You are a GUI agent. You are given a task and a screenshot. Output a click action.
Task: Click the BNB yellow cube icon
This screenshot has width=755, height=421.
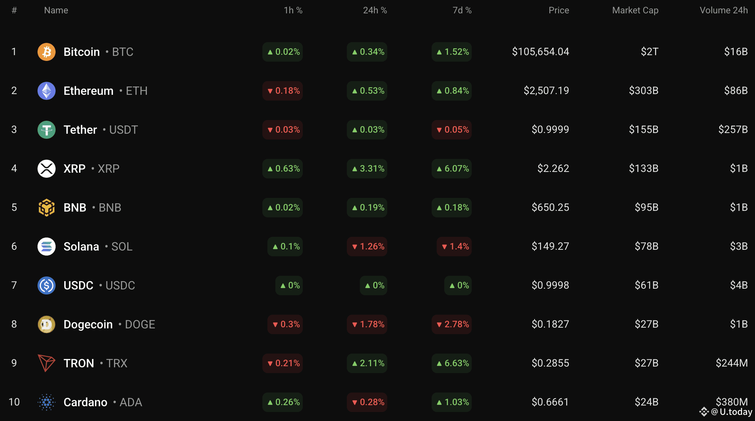[47, 208]
